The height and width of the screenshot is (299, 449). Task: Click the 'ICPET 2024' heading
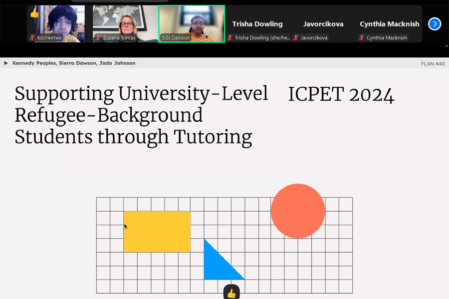click(341, 94)
